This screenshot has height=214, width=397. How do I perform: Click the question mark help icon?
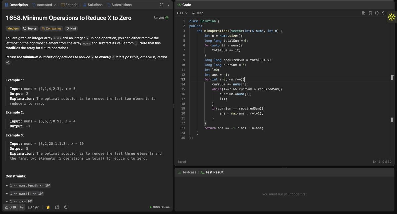[x=66, y=207]
